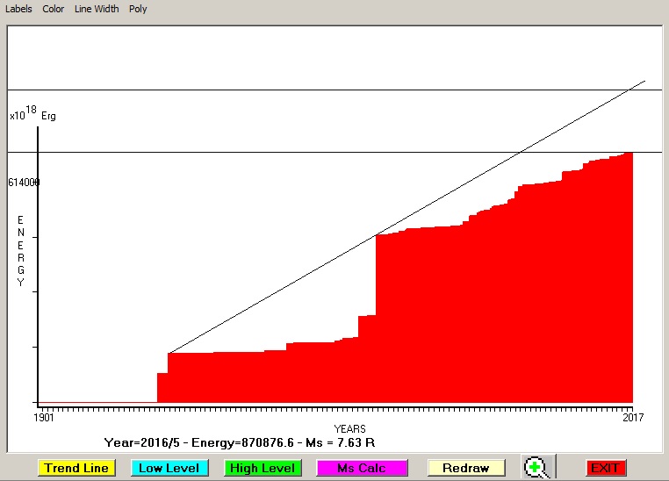Click the 1901 start year label

[44, 418]
